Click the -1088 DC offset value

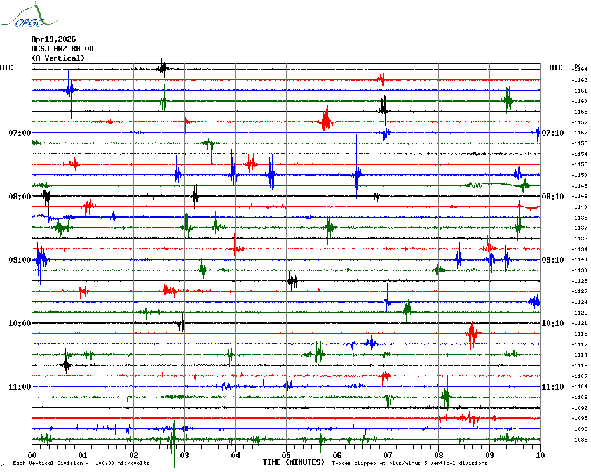point(580,440)
